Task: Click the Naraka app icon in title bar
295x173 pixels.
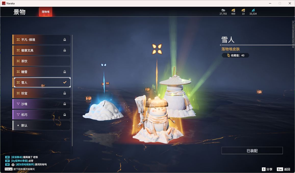Action: [4, 3]
